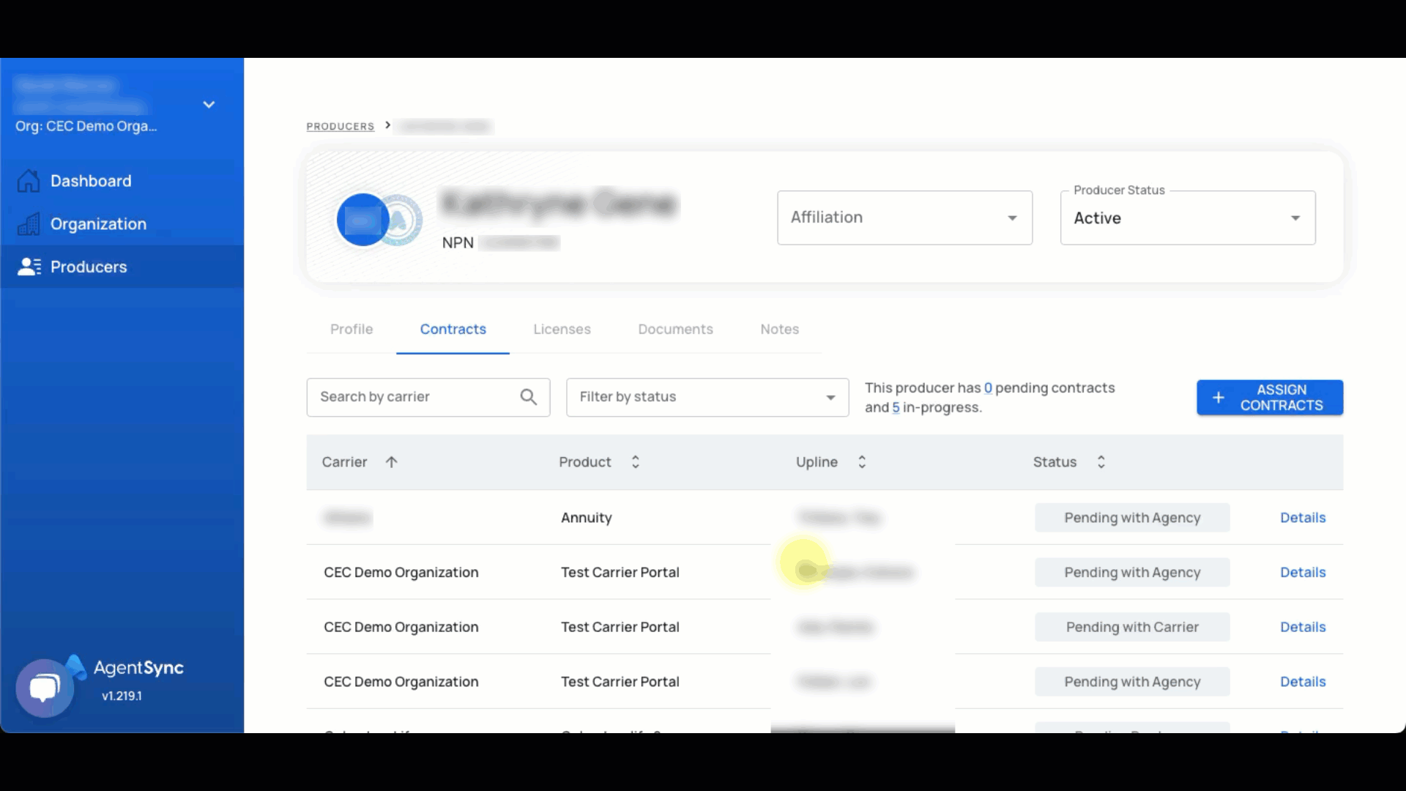Open the Notes tab
Image resolution: width=1406 pixels, height=791 pixels.
click(x=779, y=330)
